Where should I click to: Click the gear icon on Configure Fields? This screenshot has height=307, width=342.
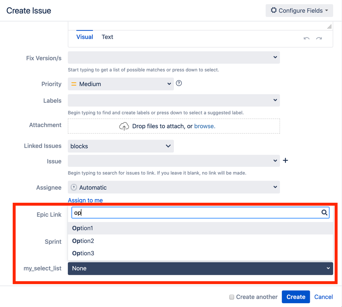pyautogui.click(x=274, y=10)
